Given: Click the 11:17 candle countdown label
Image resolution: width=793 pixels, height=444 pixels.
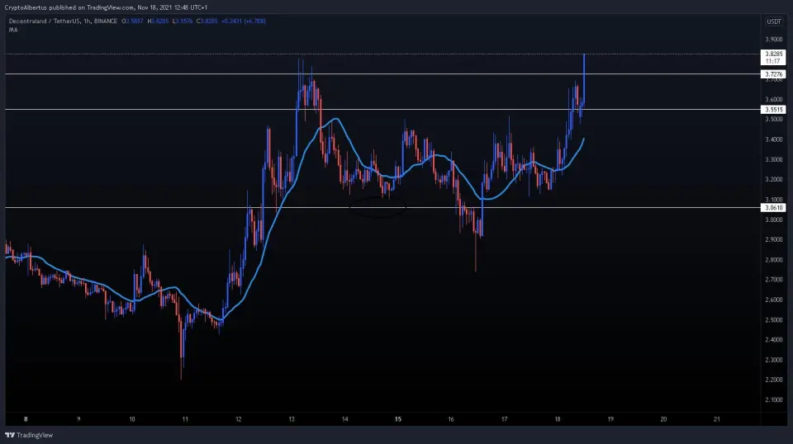Looking at the screenshot, I should point(774,62).
